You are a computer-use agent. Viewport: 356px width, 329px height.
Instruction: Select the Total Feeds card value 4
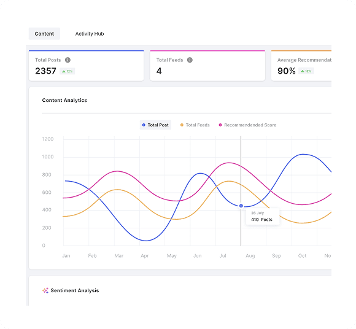pos(159,71)
